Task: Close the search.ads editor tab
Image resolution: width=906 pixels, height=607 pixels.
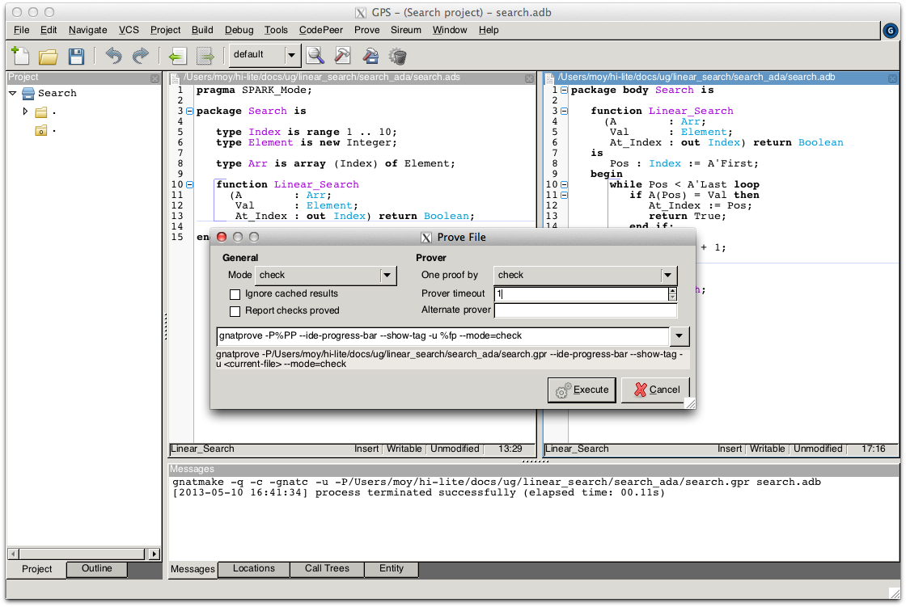Action: pos(529,78)
